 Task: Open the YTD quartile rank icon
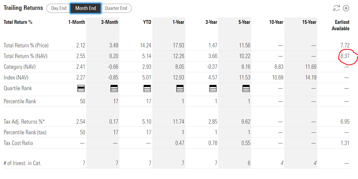pos(147,88)
